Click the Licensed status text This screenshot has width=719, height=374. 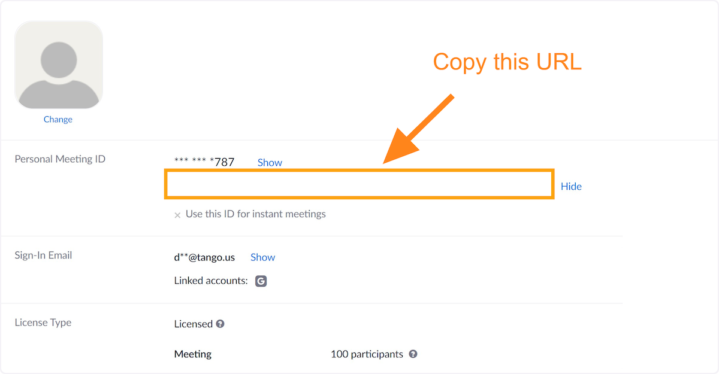click(194, 324)
